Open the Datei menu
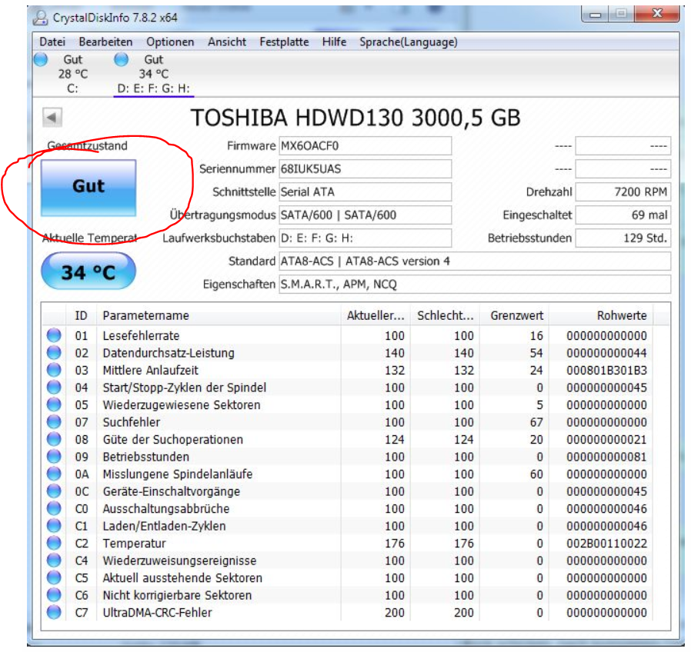691x652 pixels. [x=52, y=42]
